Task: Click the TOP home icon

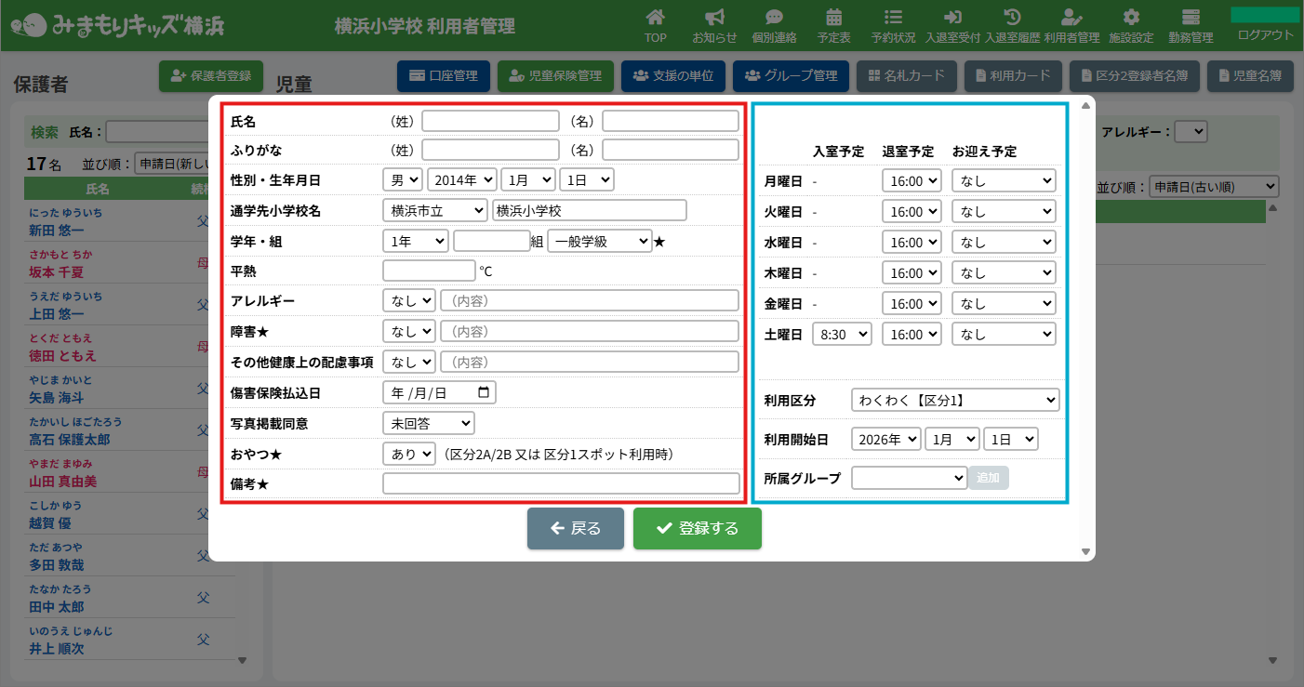Action: point(656,18)
